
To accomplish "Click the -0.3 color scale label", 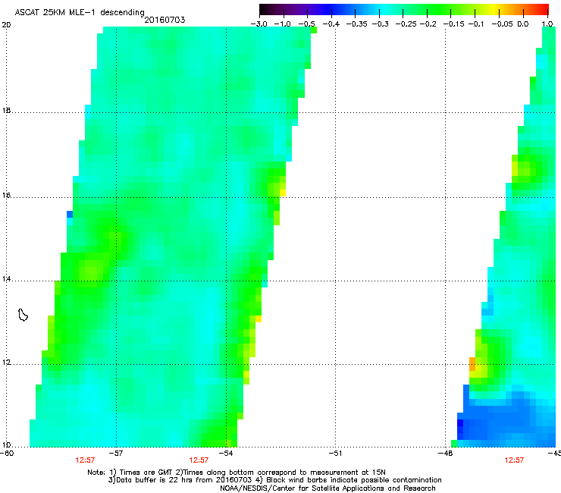I will pos(380,24).
